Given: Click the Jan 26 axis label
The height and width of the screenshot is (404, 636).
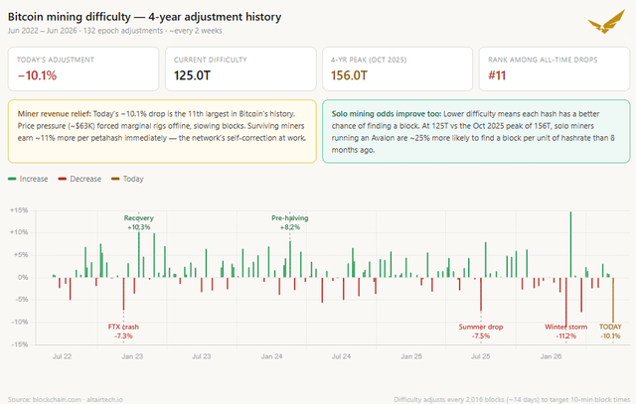Looking at the screenshot, I should tap(551, 356).
